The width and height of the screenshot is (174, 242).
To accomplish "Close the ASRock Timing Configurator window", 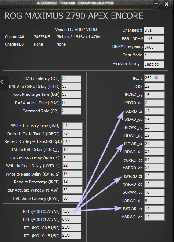I will tap(166, 4).
